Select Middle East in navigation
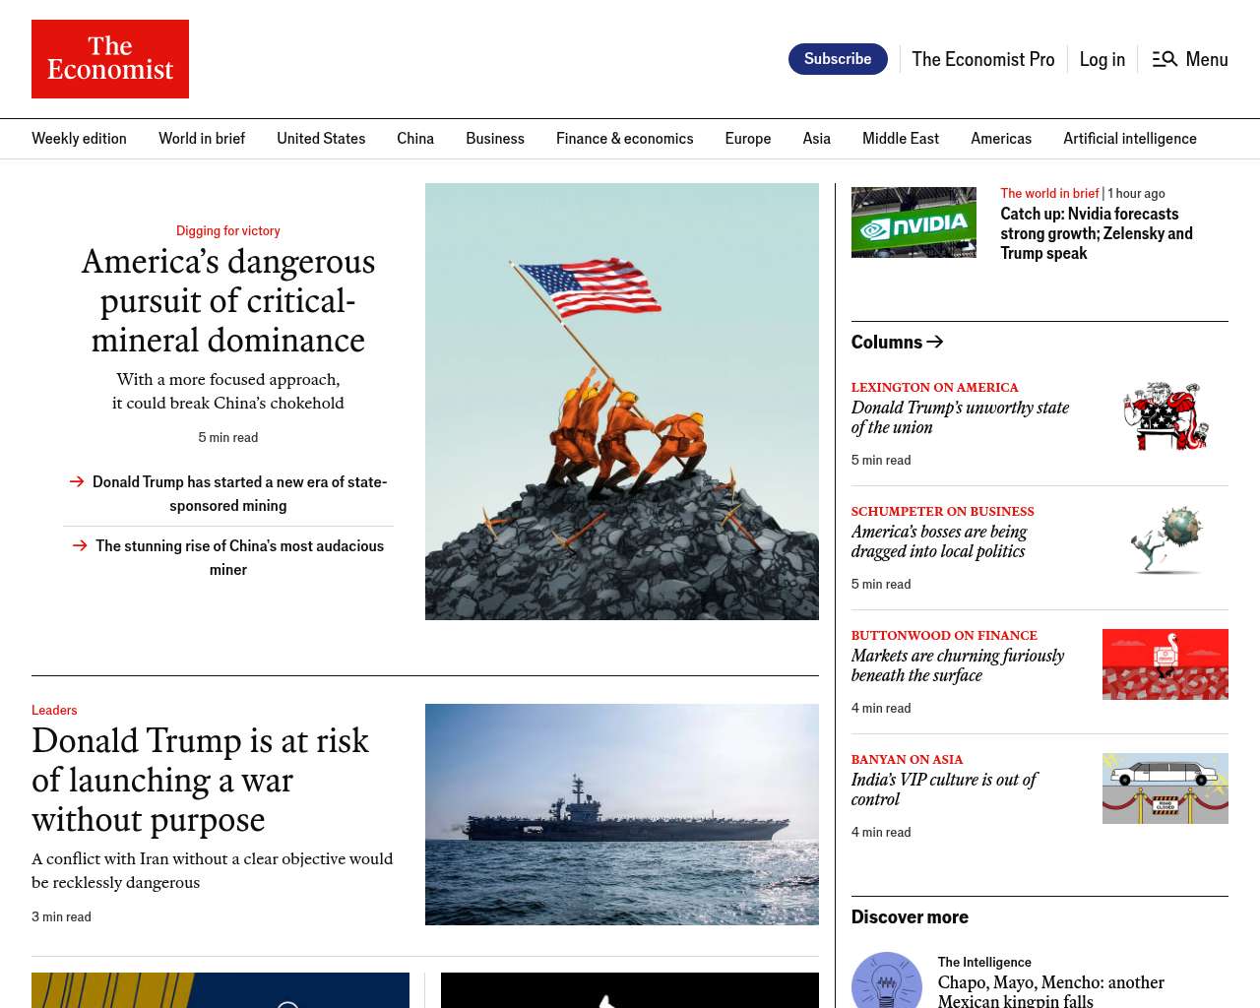 click(x=901, y=139)
